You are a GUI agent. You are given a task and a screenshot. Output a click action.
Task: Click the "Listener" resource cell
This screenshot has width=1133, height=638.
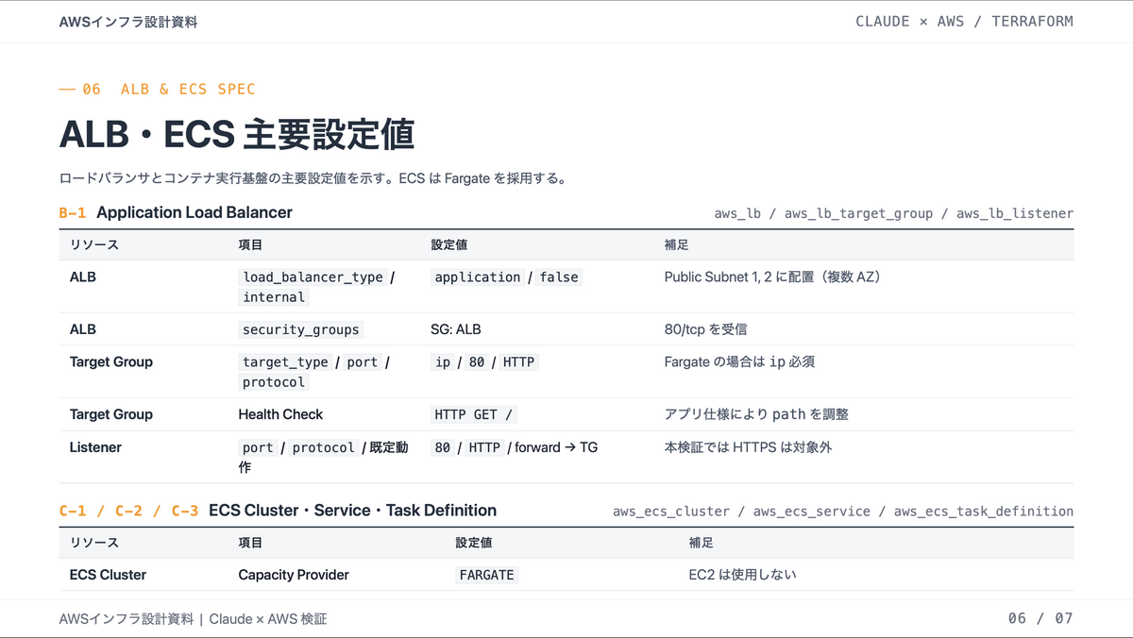(95, 447)
